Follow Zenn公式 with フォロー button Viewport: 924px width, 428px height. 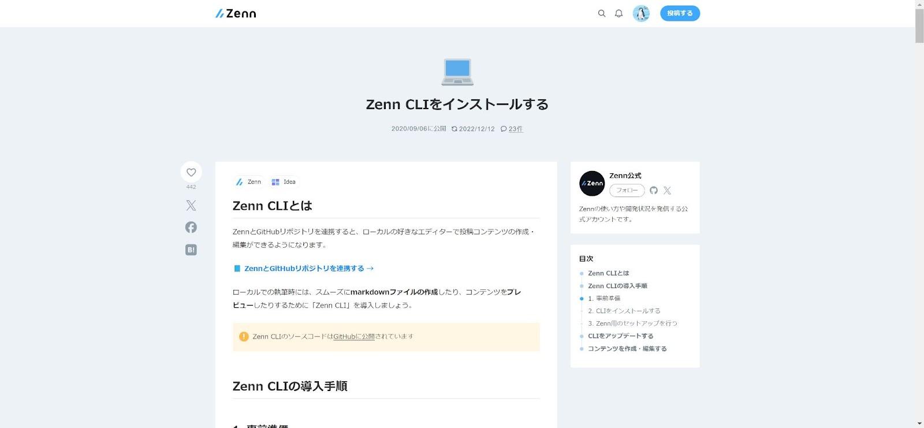tap(627, 190)
